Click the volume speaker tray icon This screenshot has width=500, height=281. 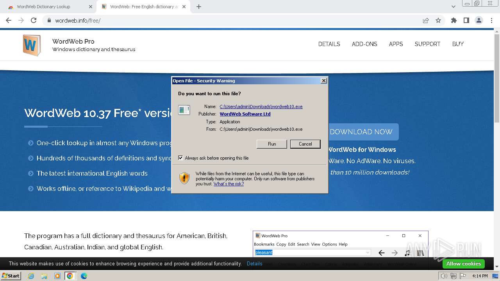pyautogui.click(x=444, y=276)
